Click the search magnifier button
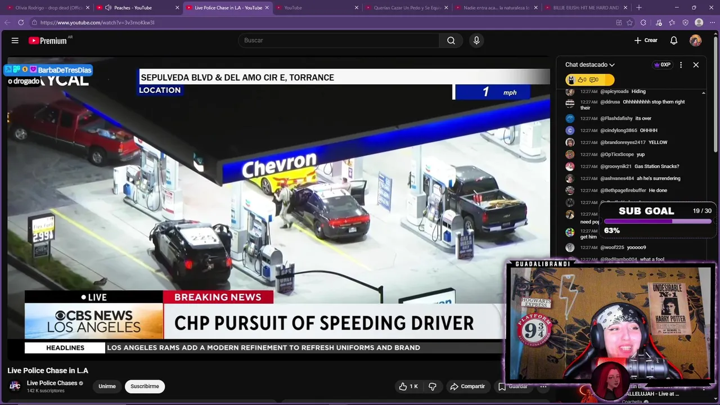 pos(451,40)
